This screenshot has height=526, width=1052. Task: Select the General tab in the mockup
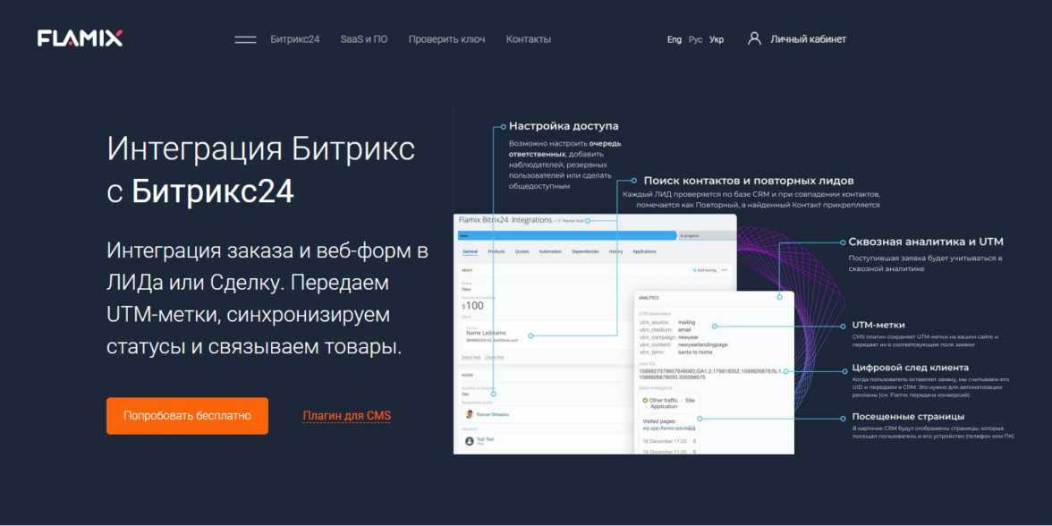[470, 251]
